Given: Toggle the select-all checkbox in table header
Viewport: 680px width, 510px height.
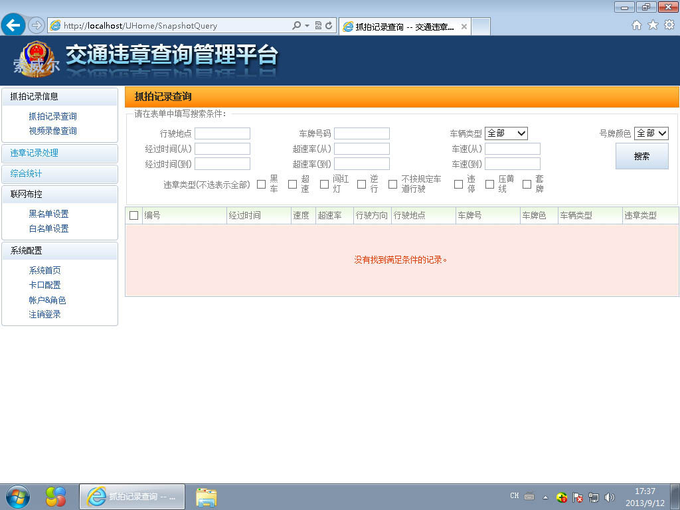Looking at the screenshot, I should point(134,216).
